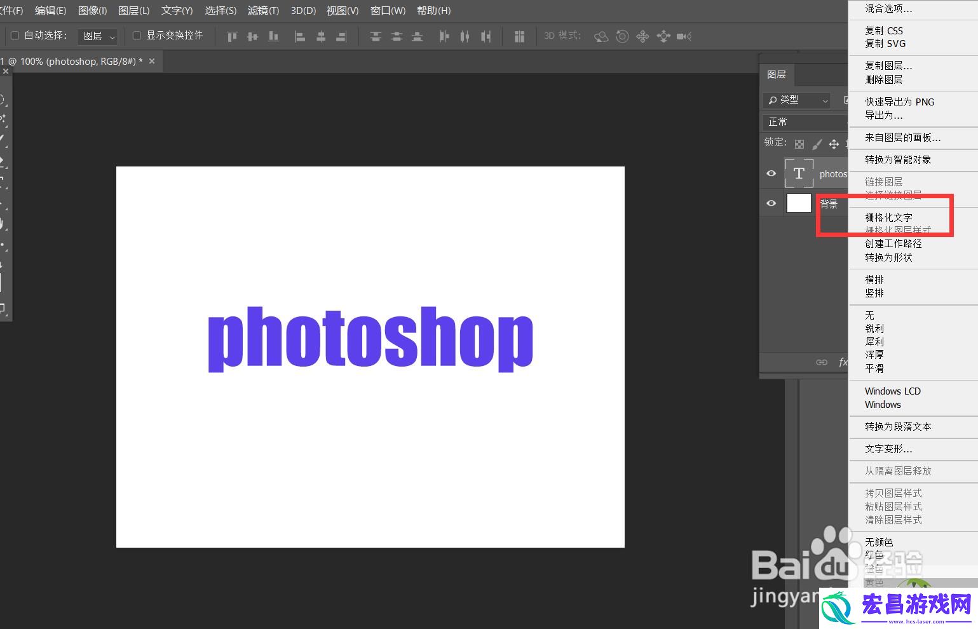Close the tool panel with its X
The height and width of the screenshot is (629, 978).
(6, 72)
